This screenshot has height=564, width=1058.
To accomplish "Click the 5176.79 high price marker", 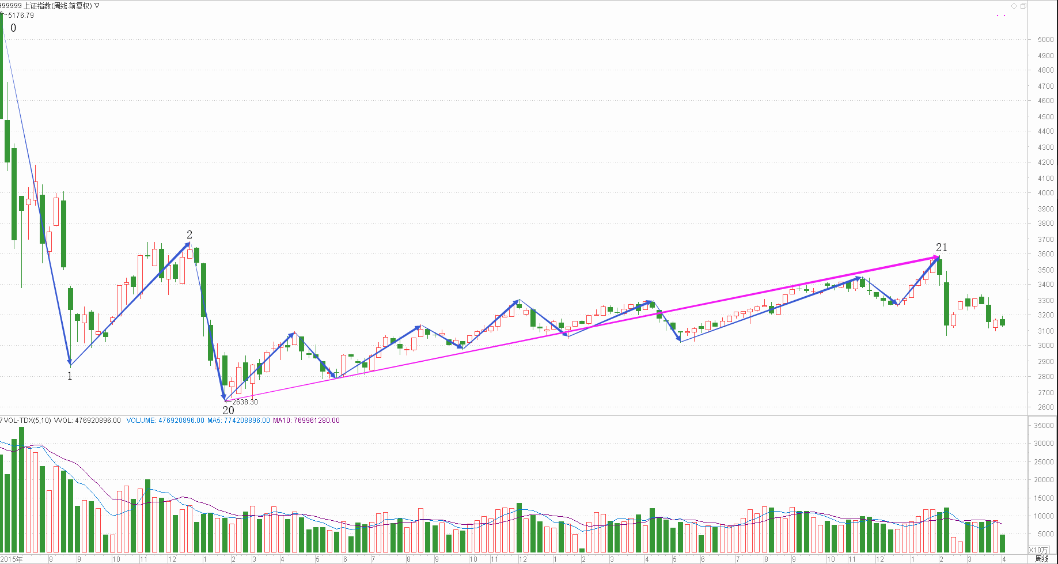I will 21,16.
